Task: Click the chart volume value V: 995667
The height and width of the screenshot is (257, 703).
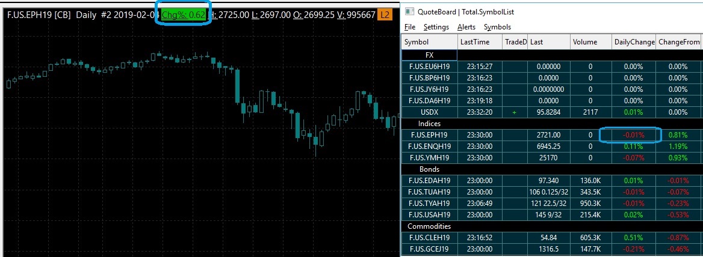Action: point(356,15)
